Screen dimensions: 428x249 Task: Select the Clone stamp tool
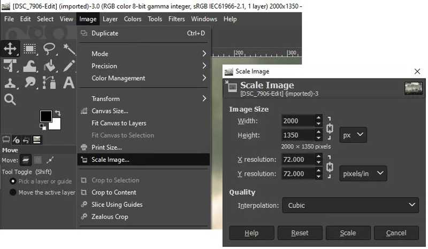(10, 83)
